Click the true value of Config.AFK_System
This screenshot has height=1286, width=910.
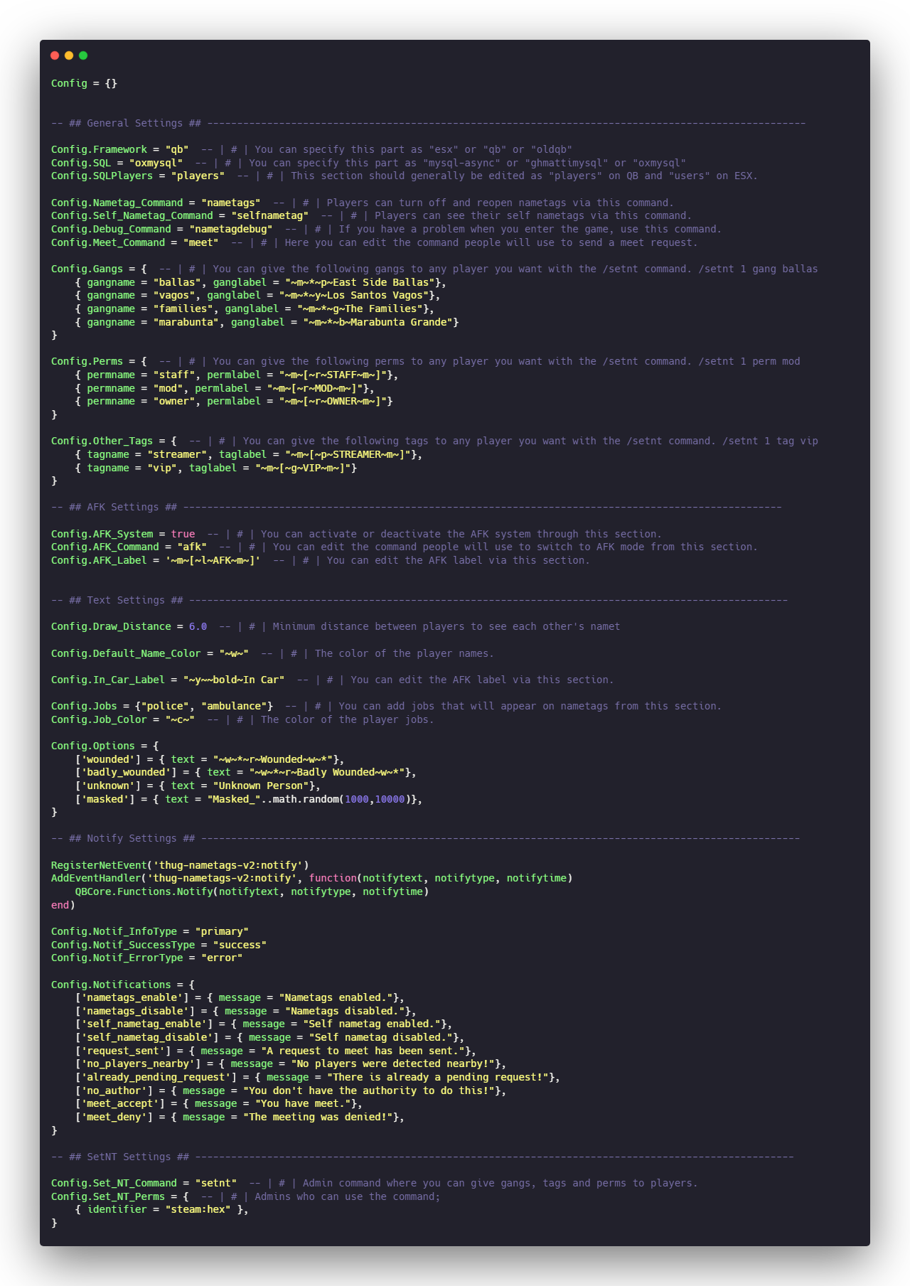[x=183, y=534]
